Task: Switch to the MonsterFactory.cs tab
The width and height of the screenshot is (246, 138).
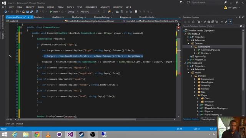Action: point(103,17)
